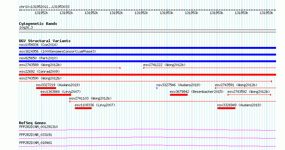Open variant esv2743589 (Wong2012b)
Viewport: 285px width, 150px height.
tap(40, 65)
